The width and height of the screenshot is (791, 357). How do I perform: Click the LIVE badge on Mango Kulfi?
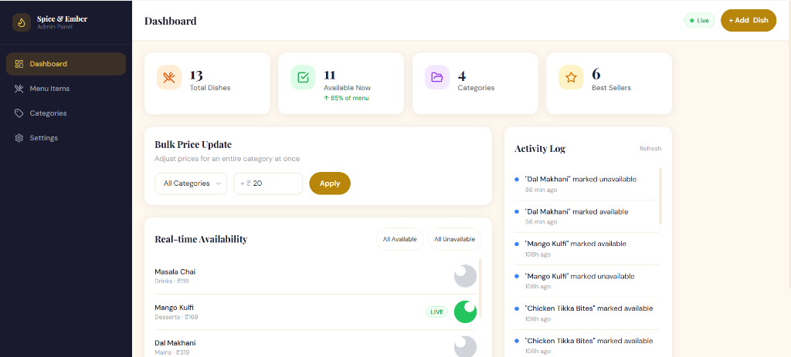click(x=436, y=312)
